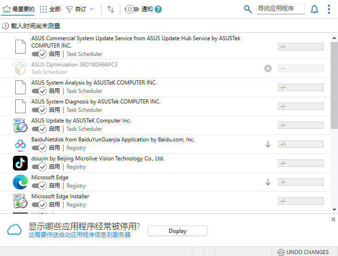Viewport: 338px width, 256px height.
Task: Close the bottom banner with X
Action: pyautogui.click(x=333, y=219)
